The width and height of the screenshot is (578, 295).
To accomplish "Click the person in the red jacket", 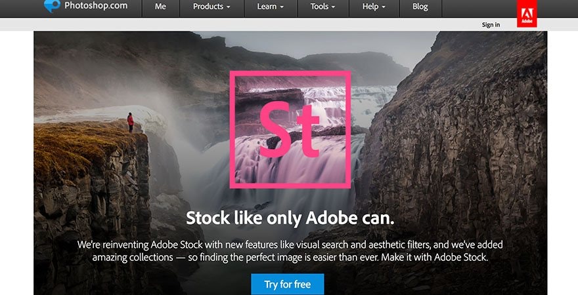I will (x=130, y=122).
